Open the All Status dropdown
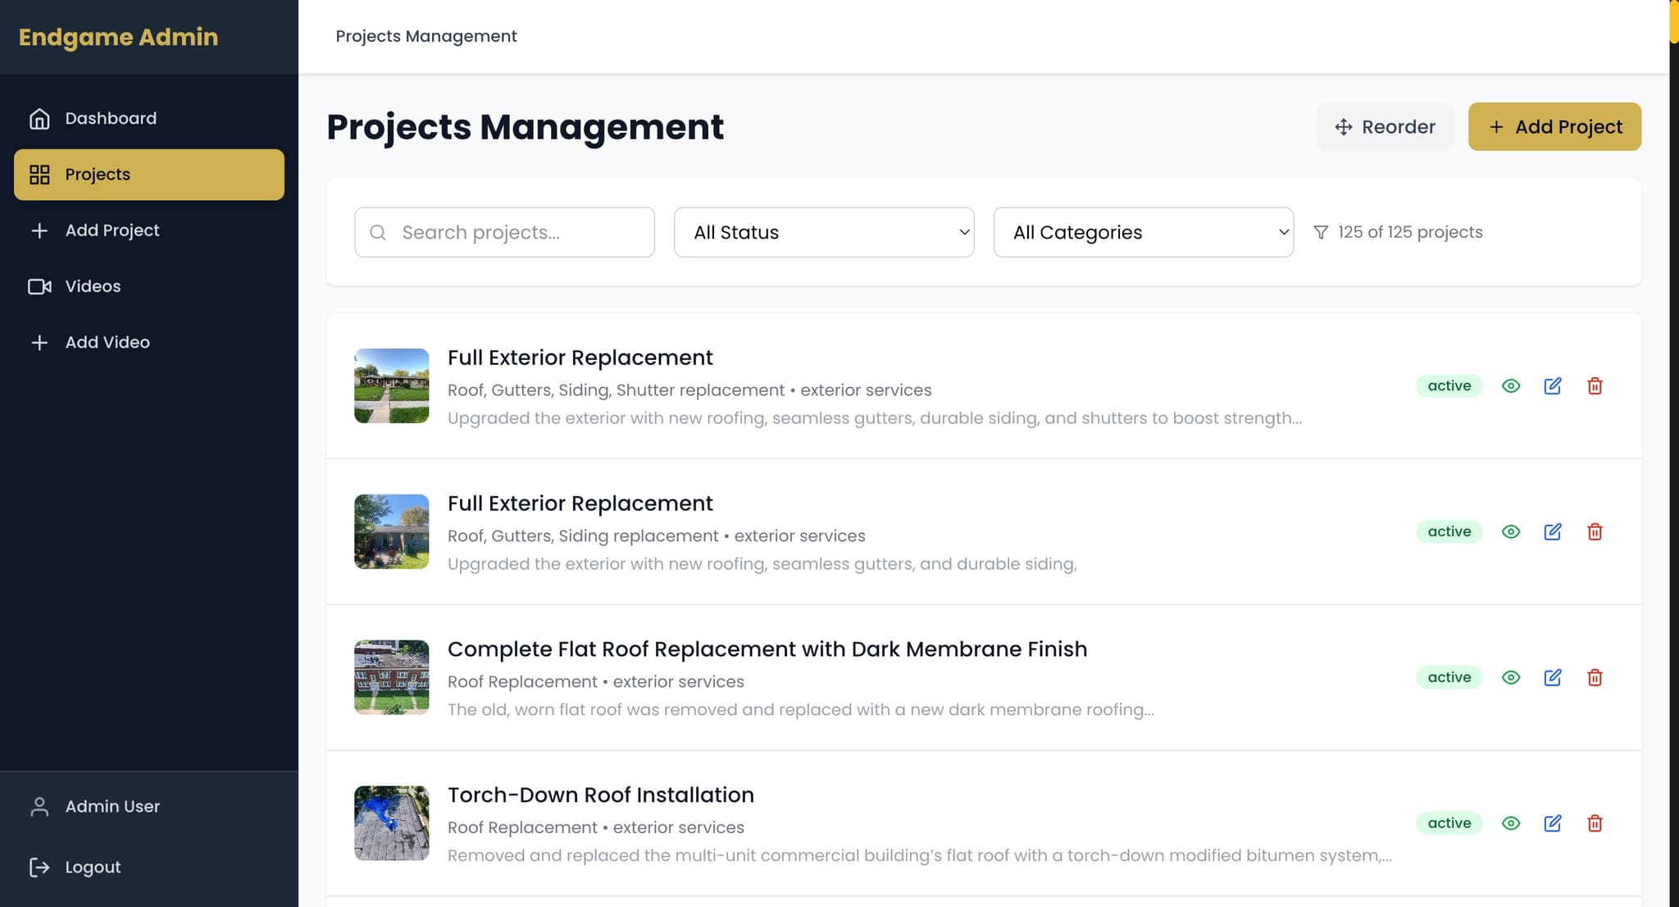Viewport: 1679px width, 907px height. pos(823,232)
